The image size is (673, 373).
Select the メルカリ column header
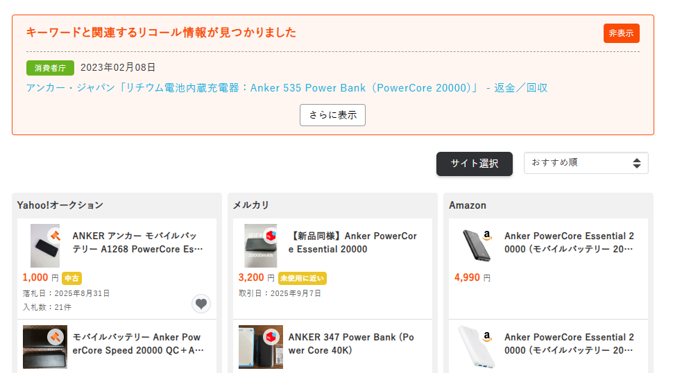(x=251, y=205)
